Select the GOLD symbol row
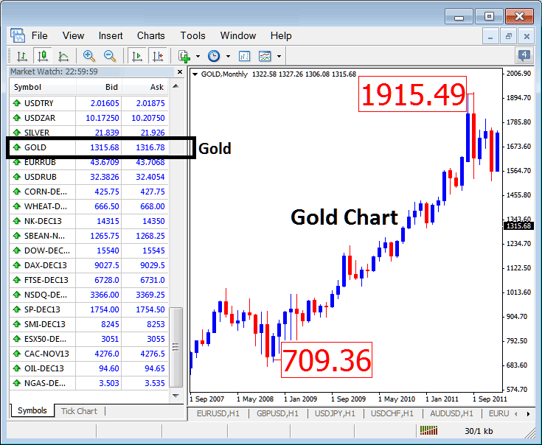 [88, 147]
